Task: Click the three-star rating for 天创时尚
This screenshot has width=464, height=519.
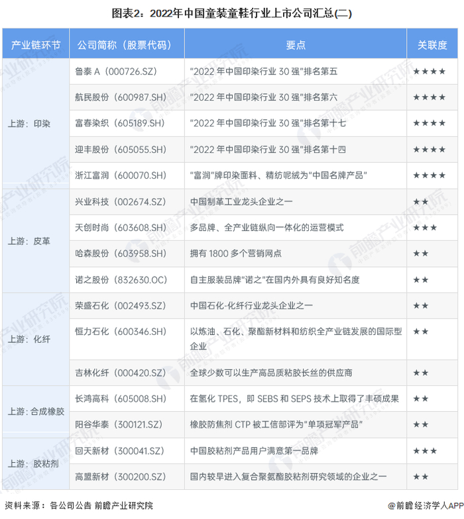Action: pyautogui.click(x=425, y=228)
